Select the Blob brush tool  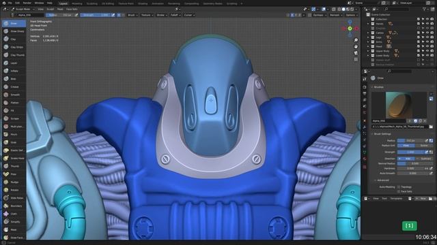14,79
